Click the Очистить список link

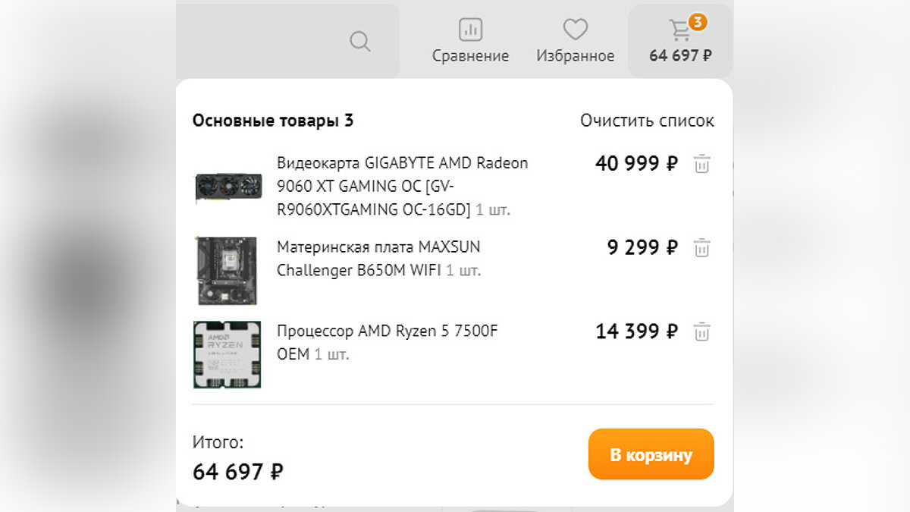(647, 121)
